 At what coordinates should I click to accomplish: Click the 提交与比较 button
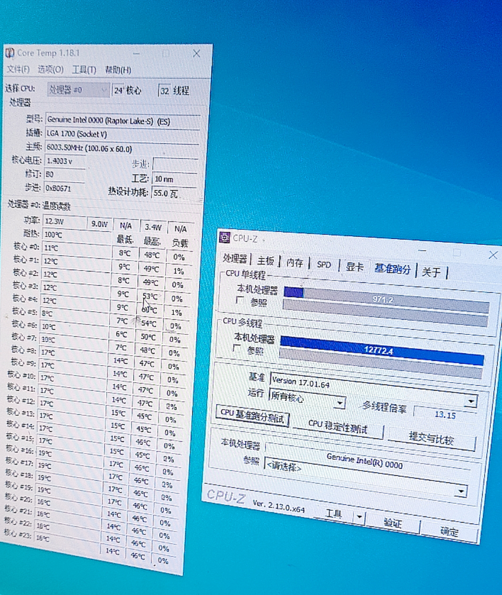[431, 438]
